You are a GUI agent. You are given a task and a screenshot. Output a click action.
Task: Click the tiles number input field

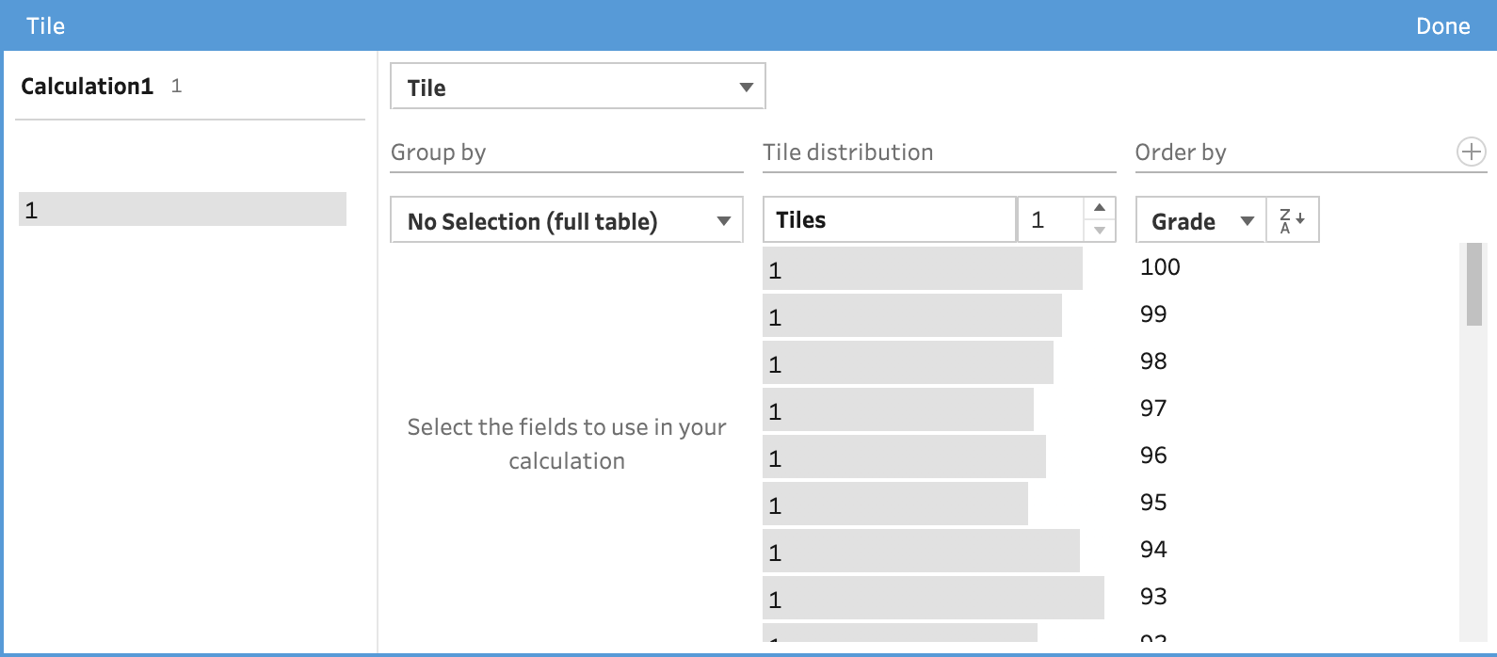pyautogui.click(x=1050, y=220)
